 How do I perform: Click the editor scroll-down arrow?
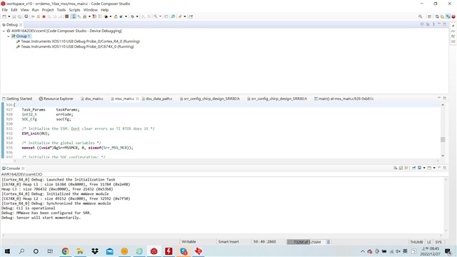pos(443,156)
